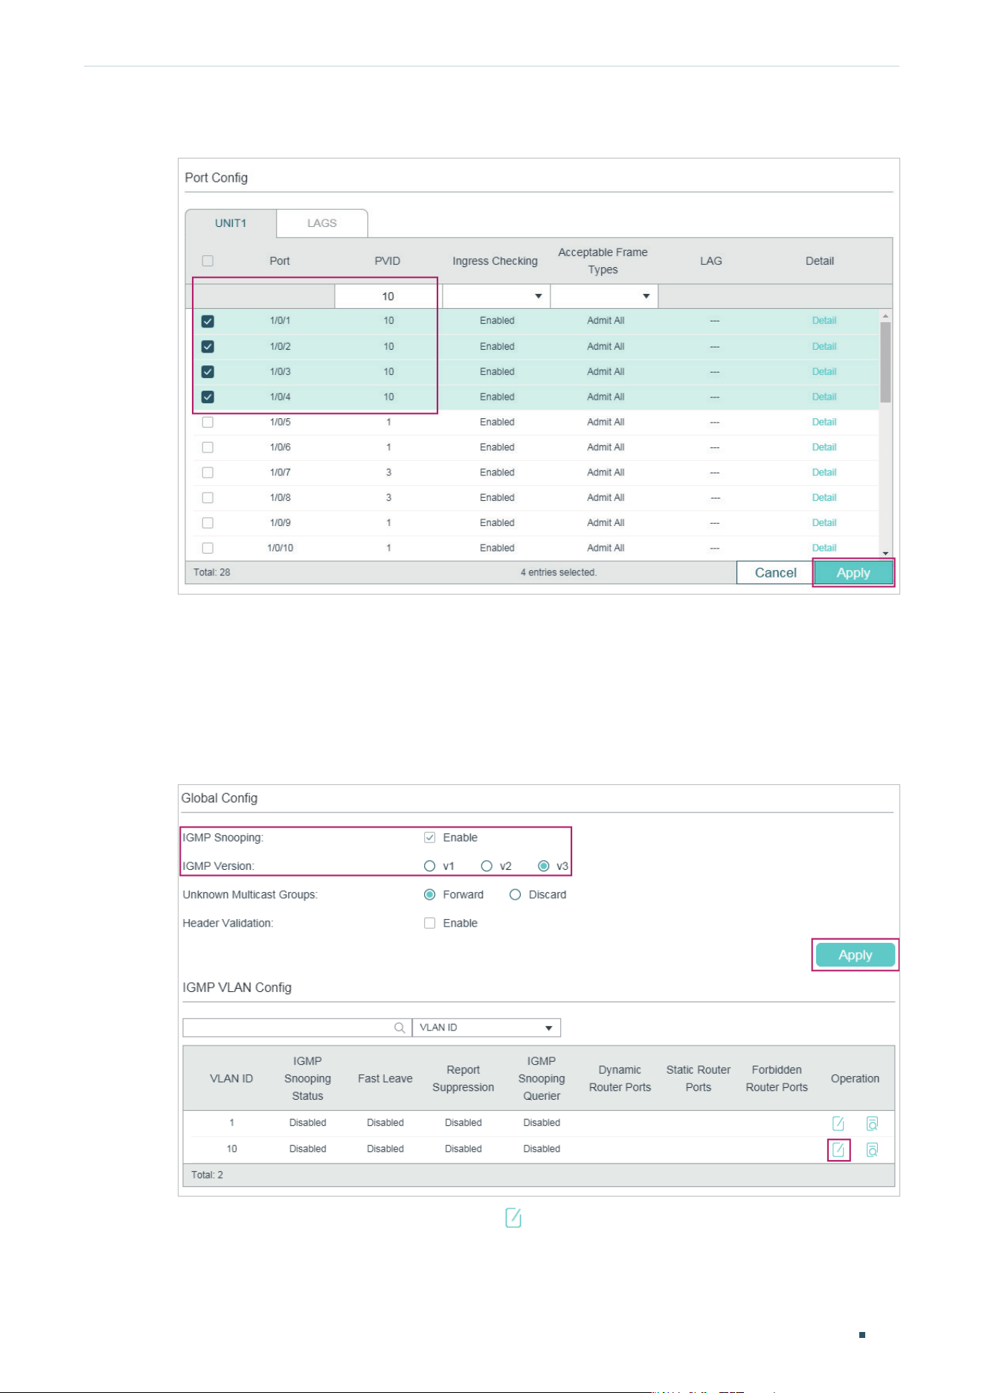Click the scrollbar down arrow in port table
Image resolution: width=985 pixels, height=1393 pixels.
(x=885, y=554)
